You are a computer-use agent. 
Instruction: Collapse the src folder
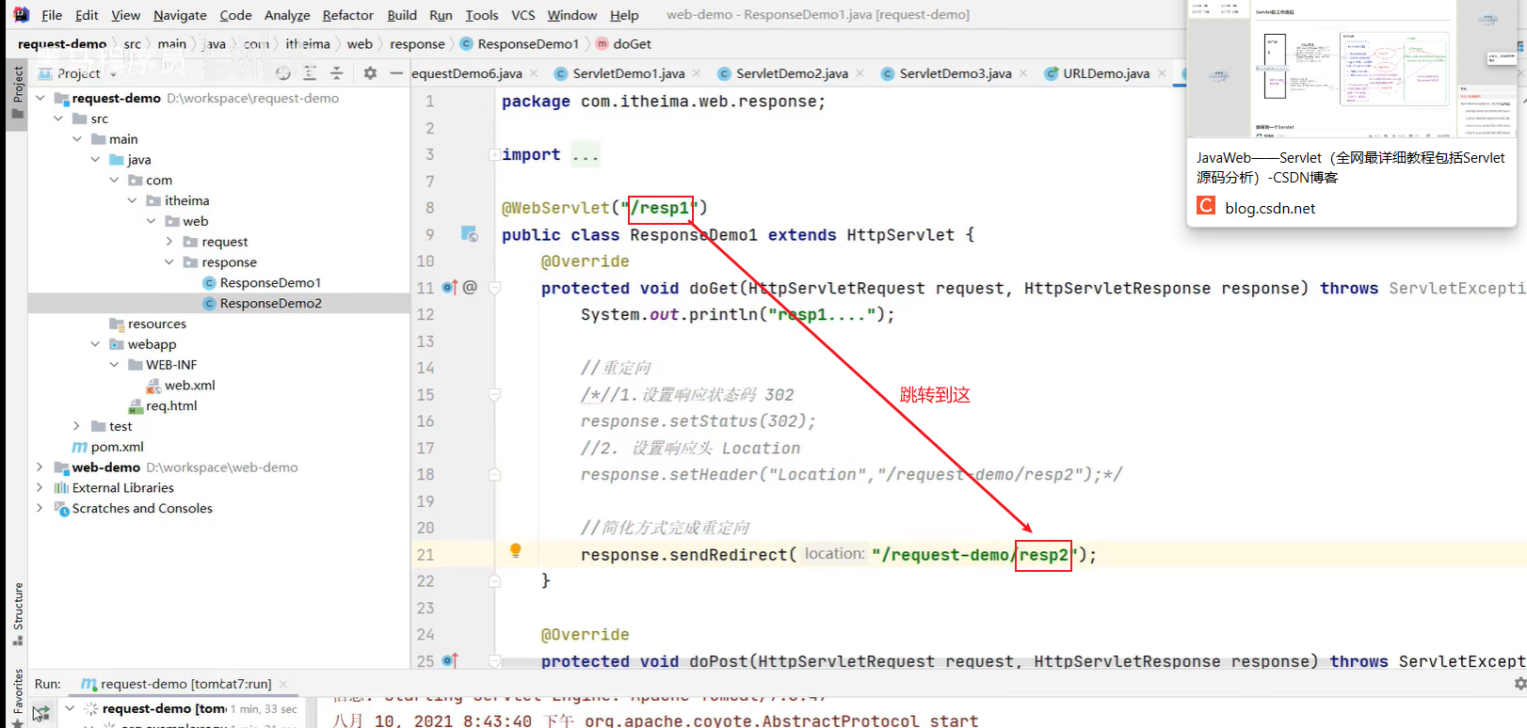(58, 119)
